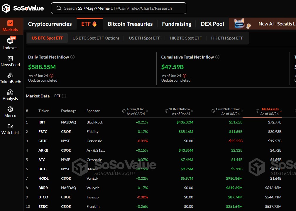The width and height of the screenshot is (296, 211).
Task: Click the red alert icon under Cumulative Total Net Inflow
Action: coord(185,76)
